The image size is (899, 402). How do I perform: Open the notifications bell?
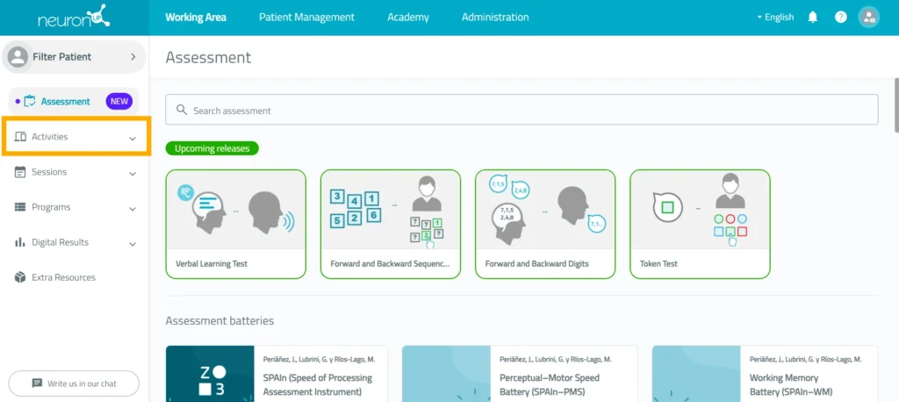click(x=812, y=18)
